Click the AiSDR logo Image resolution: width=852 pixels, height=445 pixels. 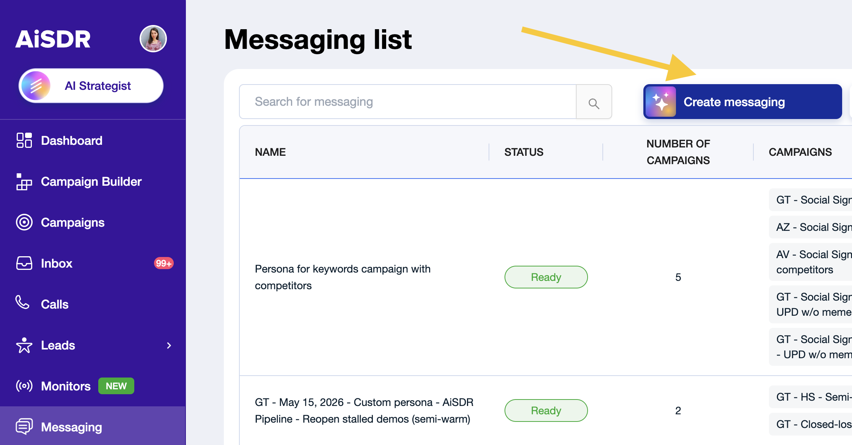53,39
